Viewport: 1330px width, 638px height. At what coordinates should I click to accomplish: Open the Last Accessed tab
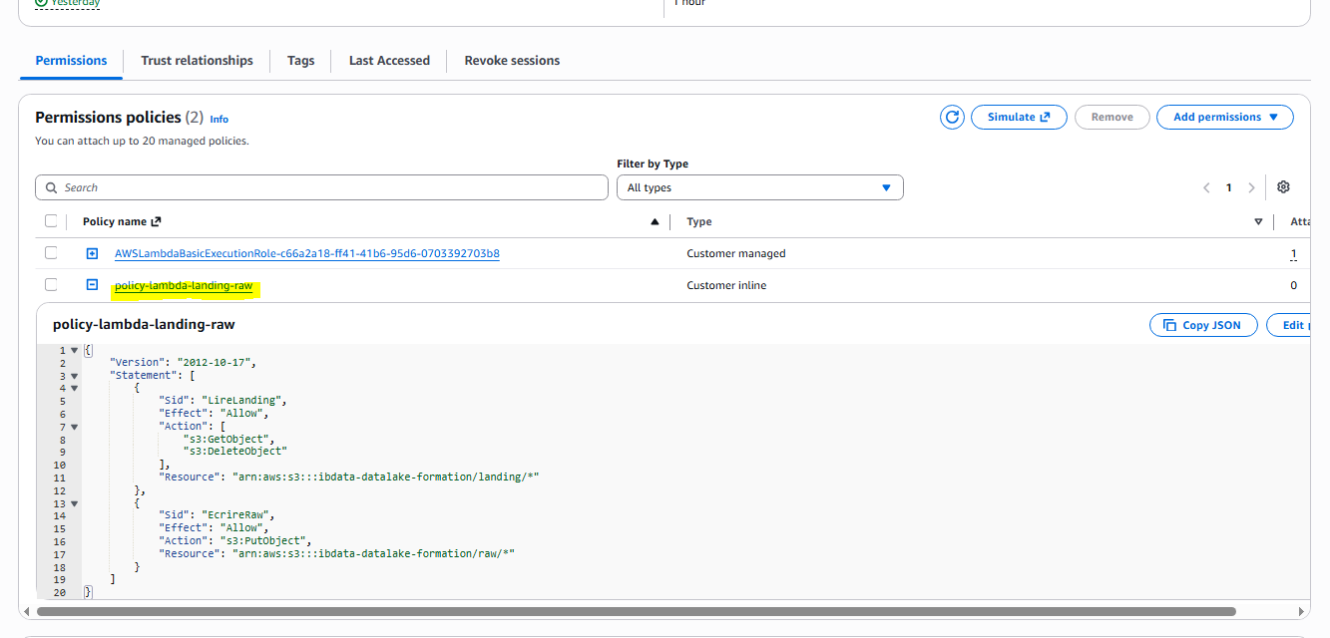click(x=389, y=61)
